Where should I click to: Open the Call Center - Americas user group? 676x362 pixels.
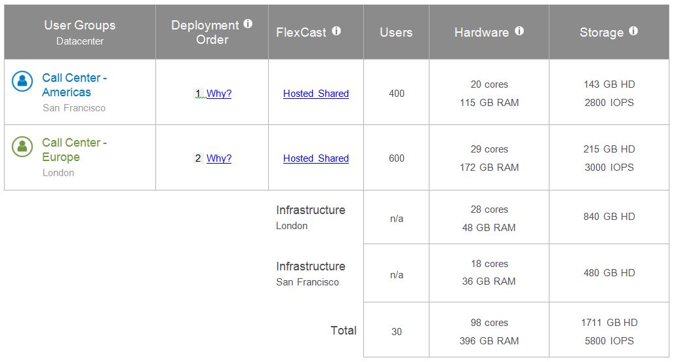tap(74, 85)
